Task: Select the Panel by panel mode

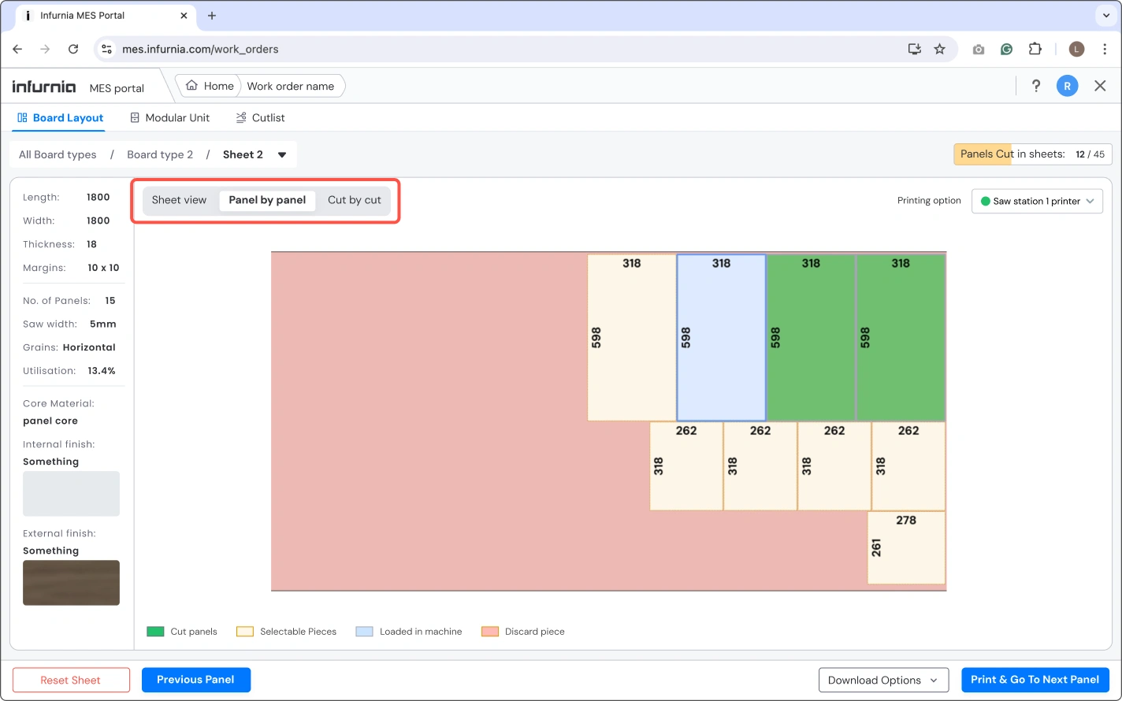Action: (x=267, y=200)
